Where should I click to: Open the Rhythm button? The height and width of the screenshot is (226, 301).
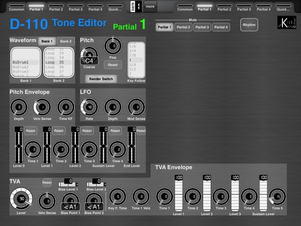tap(249, 25)
